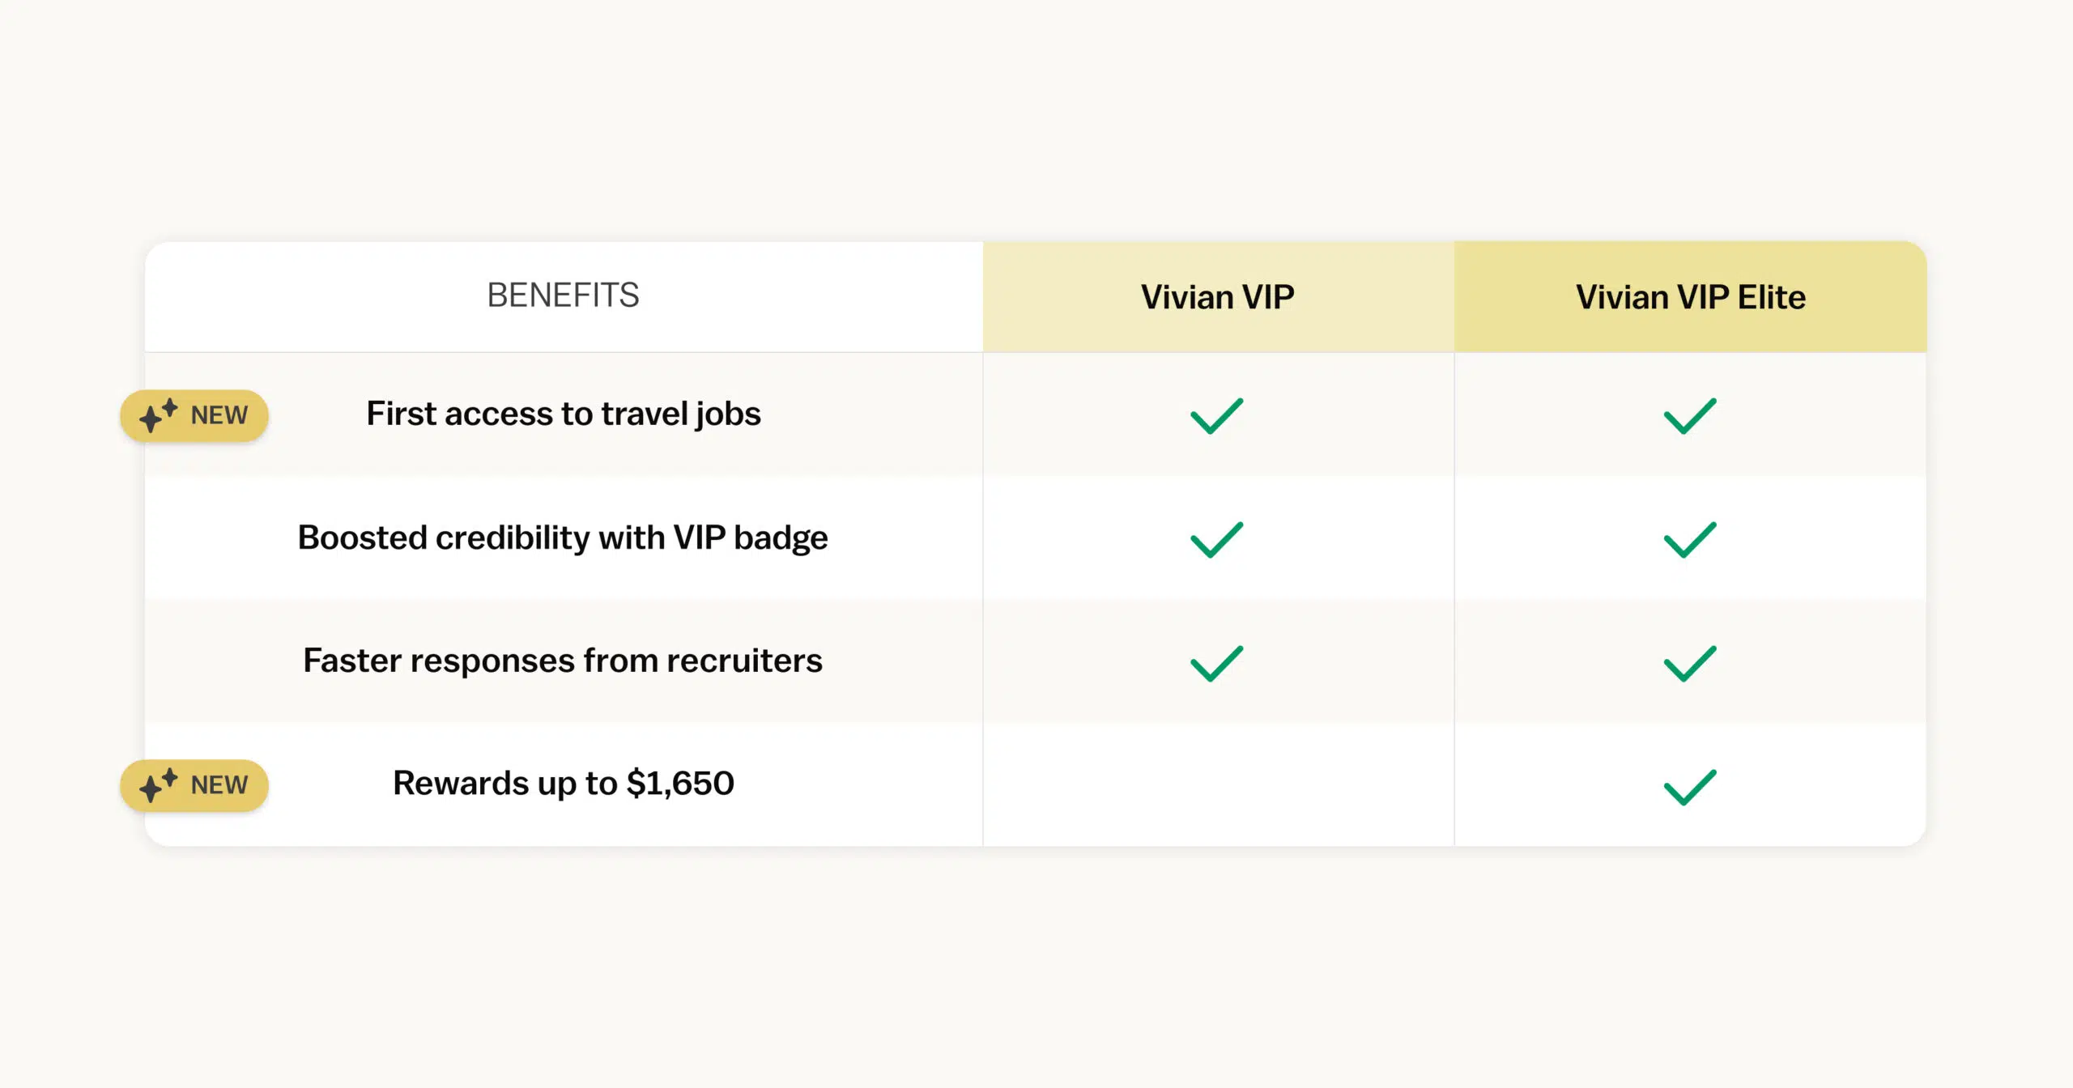The width and height of the screenshot is (2073, 1088).
Task: Click the BENEFITS column heading
Action: pos(563,295)
